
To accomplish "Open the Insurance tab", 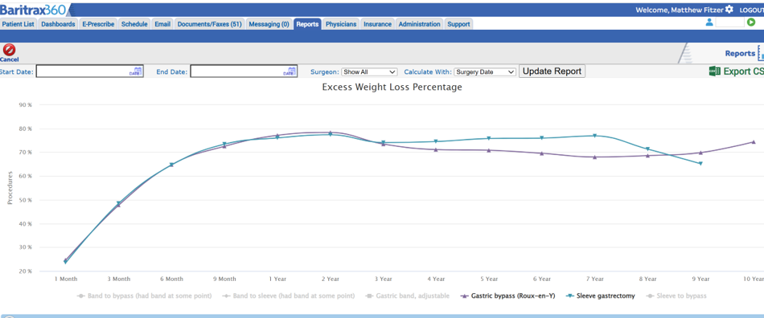I will [x=378, y=24].
